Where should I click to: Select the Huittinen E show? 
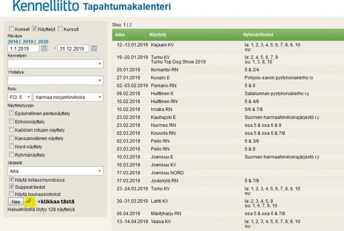click(162, 94)
